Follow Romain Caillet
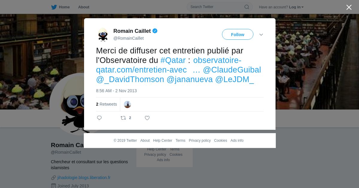 (238, 34)
